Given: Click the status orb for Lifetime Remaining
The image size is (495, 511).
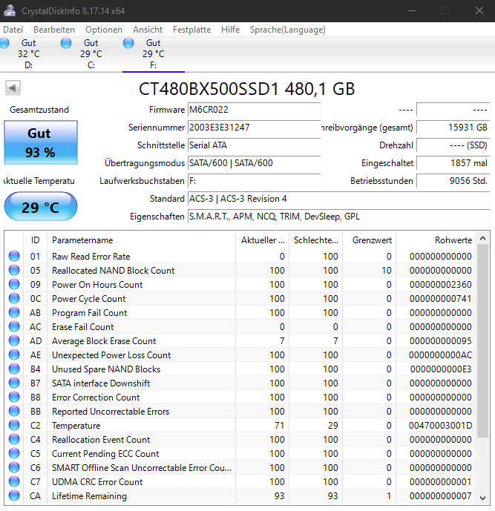Looking at the screenshot, I should [x=14, y=495].
